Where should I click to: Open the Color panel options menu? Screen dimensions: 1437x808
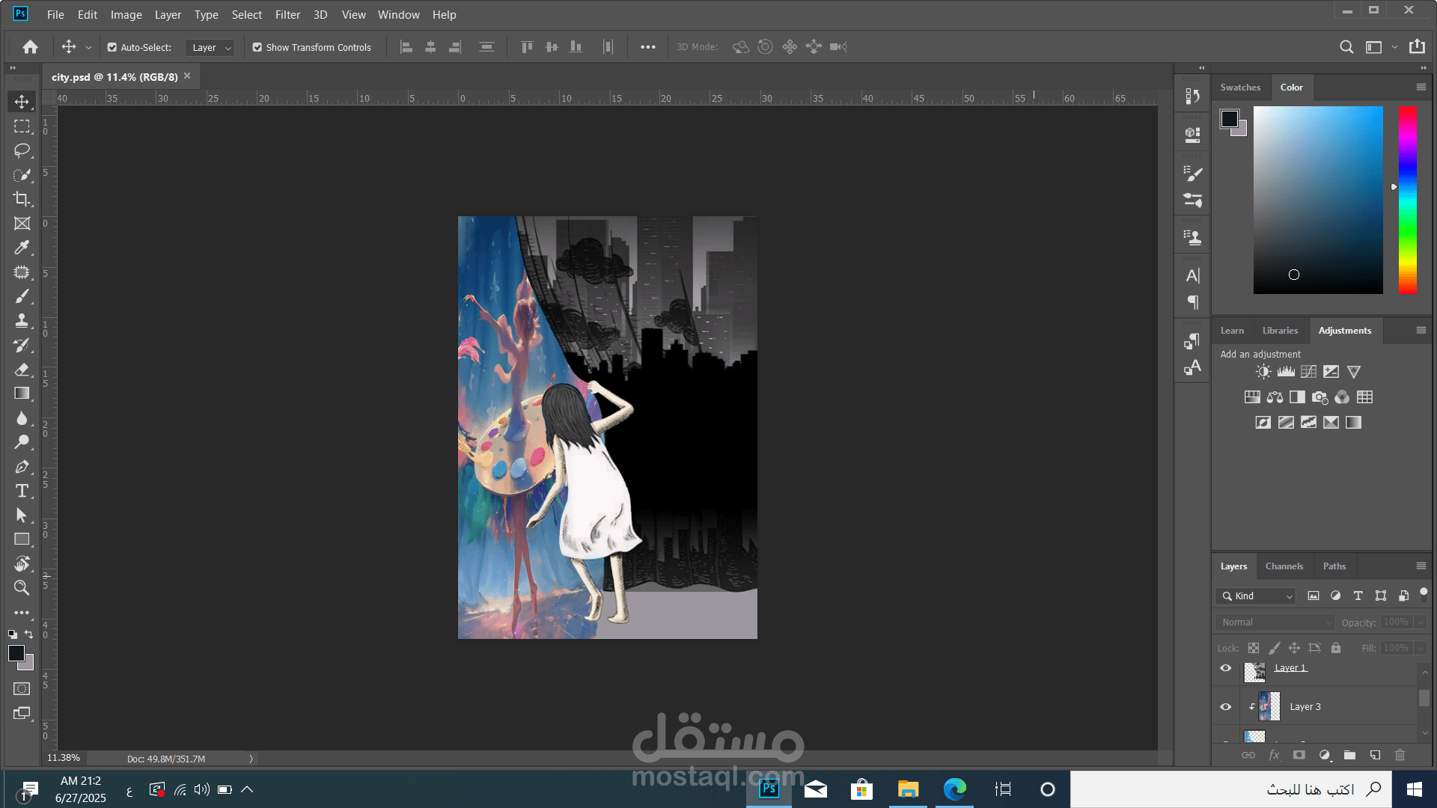tap(1421, 88)
